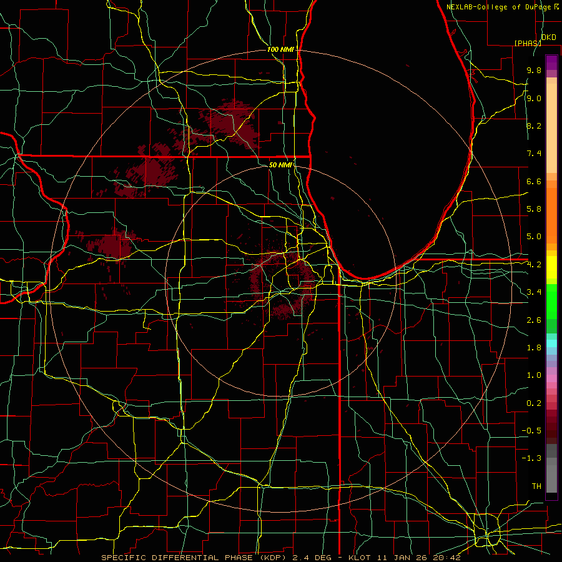This screenshot has width=562, height=562.
Task: Select the purple top segment of color bar
Action: point(551,62)
